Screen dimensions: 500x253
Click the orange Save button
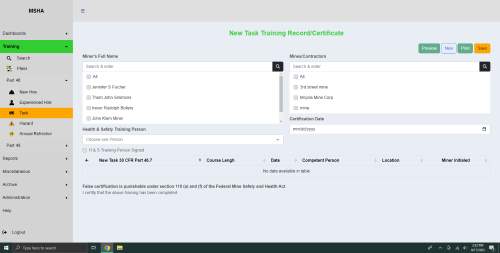[x=482, y=48]
